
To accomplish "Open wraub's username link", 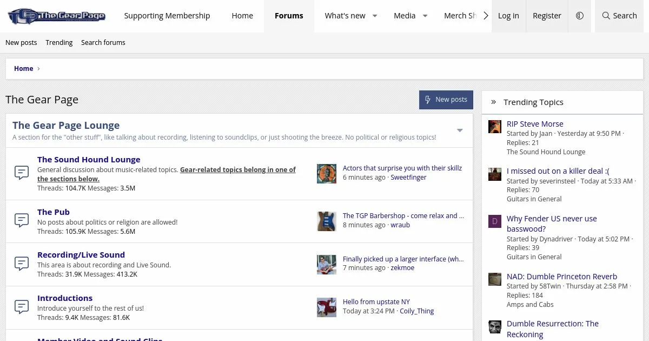I will pyautogui.click(x=400, y=225).
